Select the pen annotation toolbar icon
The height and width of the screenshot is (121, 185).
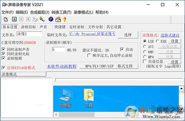click(x=42, y=19)
